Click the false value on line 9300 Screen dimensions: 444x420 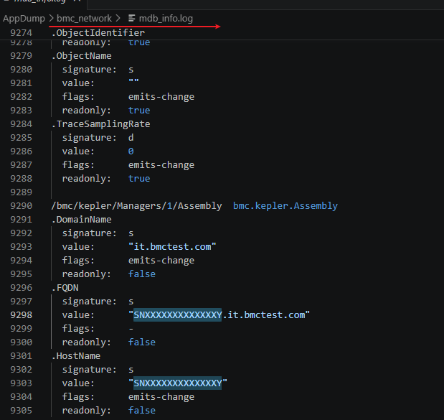click(x=142, y=342)
